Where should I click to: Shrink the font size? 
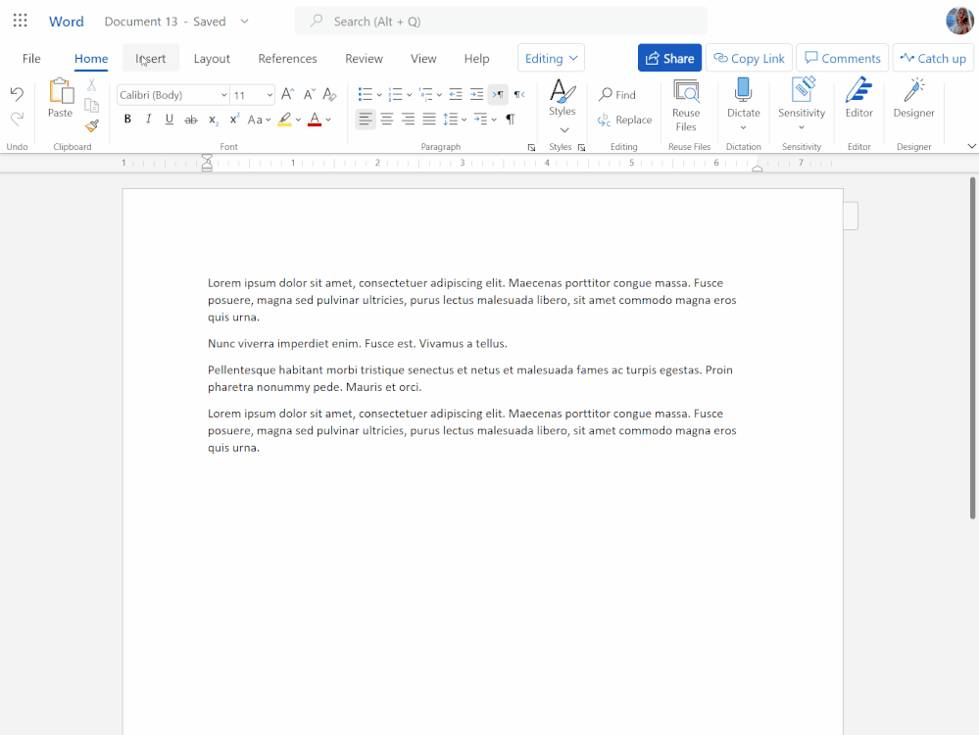point(309,94)
